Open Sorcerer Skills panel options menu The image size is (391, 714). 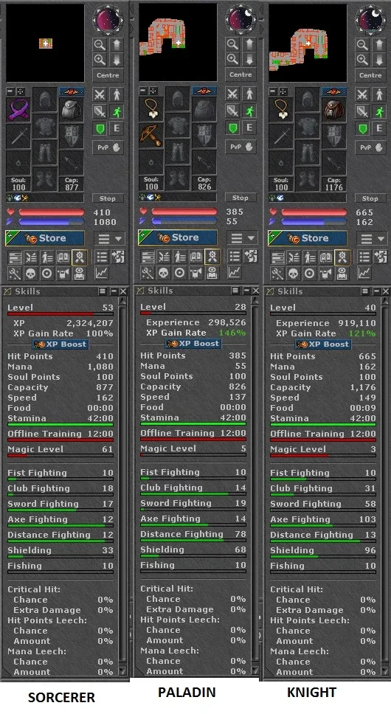(x=103, y=291)
